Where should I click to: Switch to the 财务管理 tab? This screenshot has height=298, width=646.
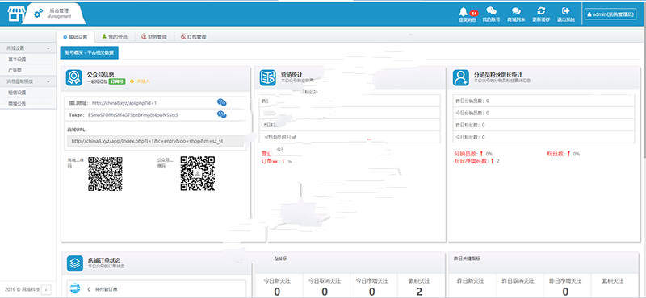(x=154, y=37)
